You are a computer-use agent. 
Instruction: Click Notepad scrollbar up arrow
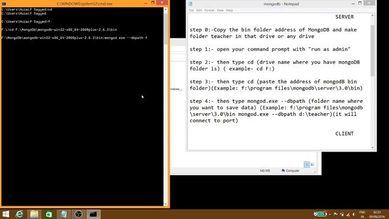click(373, 16)
